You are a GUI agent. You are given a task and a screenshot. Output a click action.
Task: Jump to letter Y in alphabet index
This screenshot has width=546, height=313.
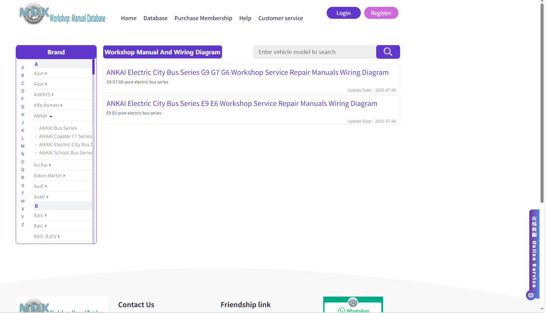(x=23, y=217)
